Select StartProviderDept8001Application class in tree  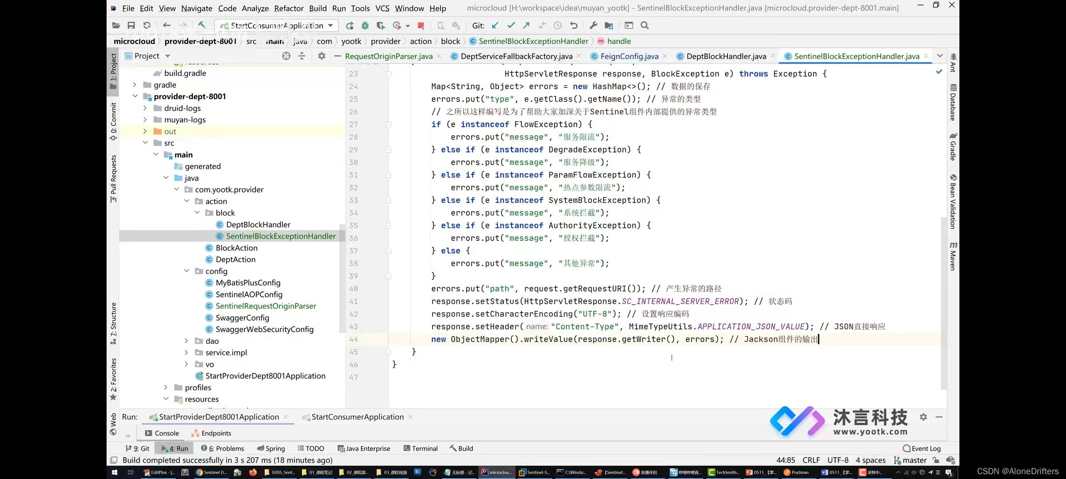tap(265, 376)
